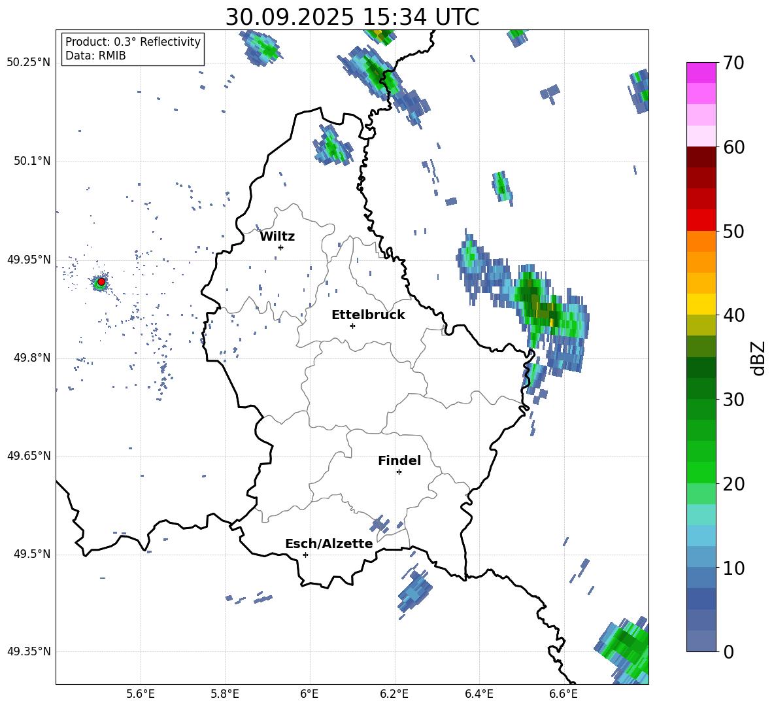Click the "Data: RMIB" text
Screen dimensions: 774x707
(x=95, y=56)
